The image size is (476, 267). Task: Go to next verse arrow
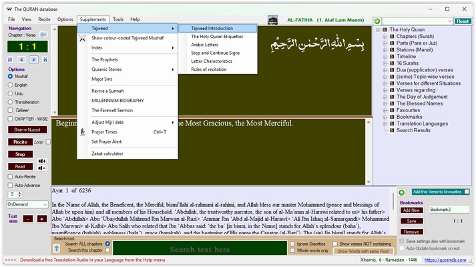(x=33, y=59)
